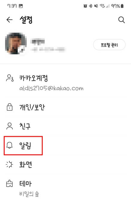Select the 개인/보안 menu item
The width and height of the screenshot is (131, 201).
(65, 107)
